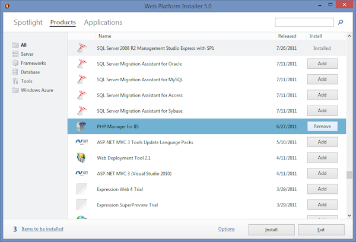Viewport: 356px width, 242px height.
Task: Click the Expression SuperPreview Trial icon
Action: (x=81, y=205)
